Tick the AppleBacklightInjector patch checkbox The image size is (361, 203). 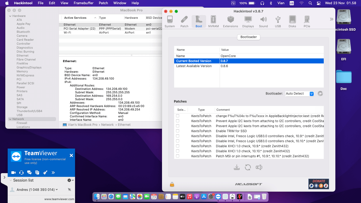178,116
